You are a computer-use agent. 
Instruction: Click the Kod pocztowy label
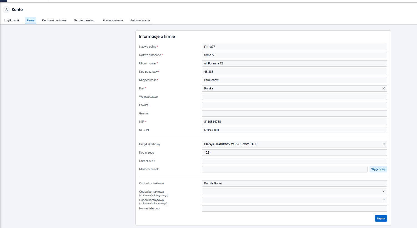148,72
